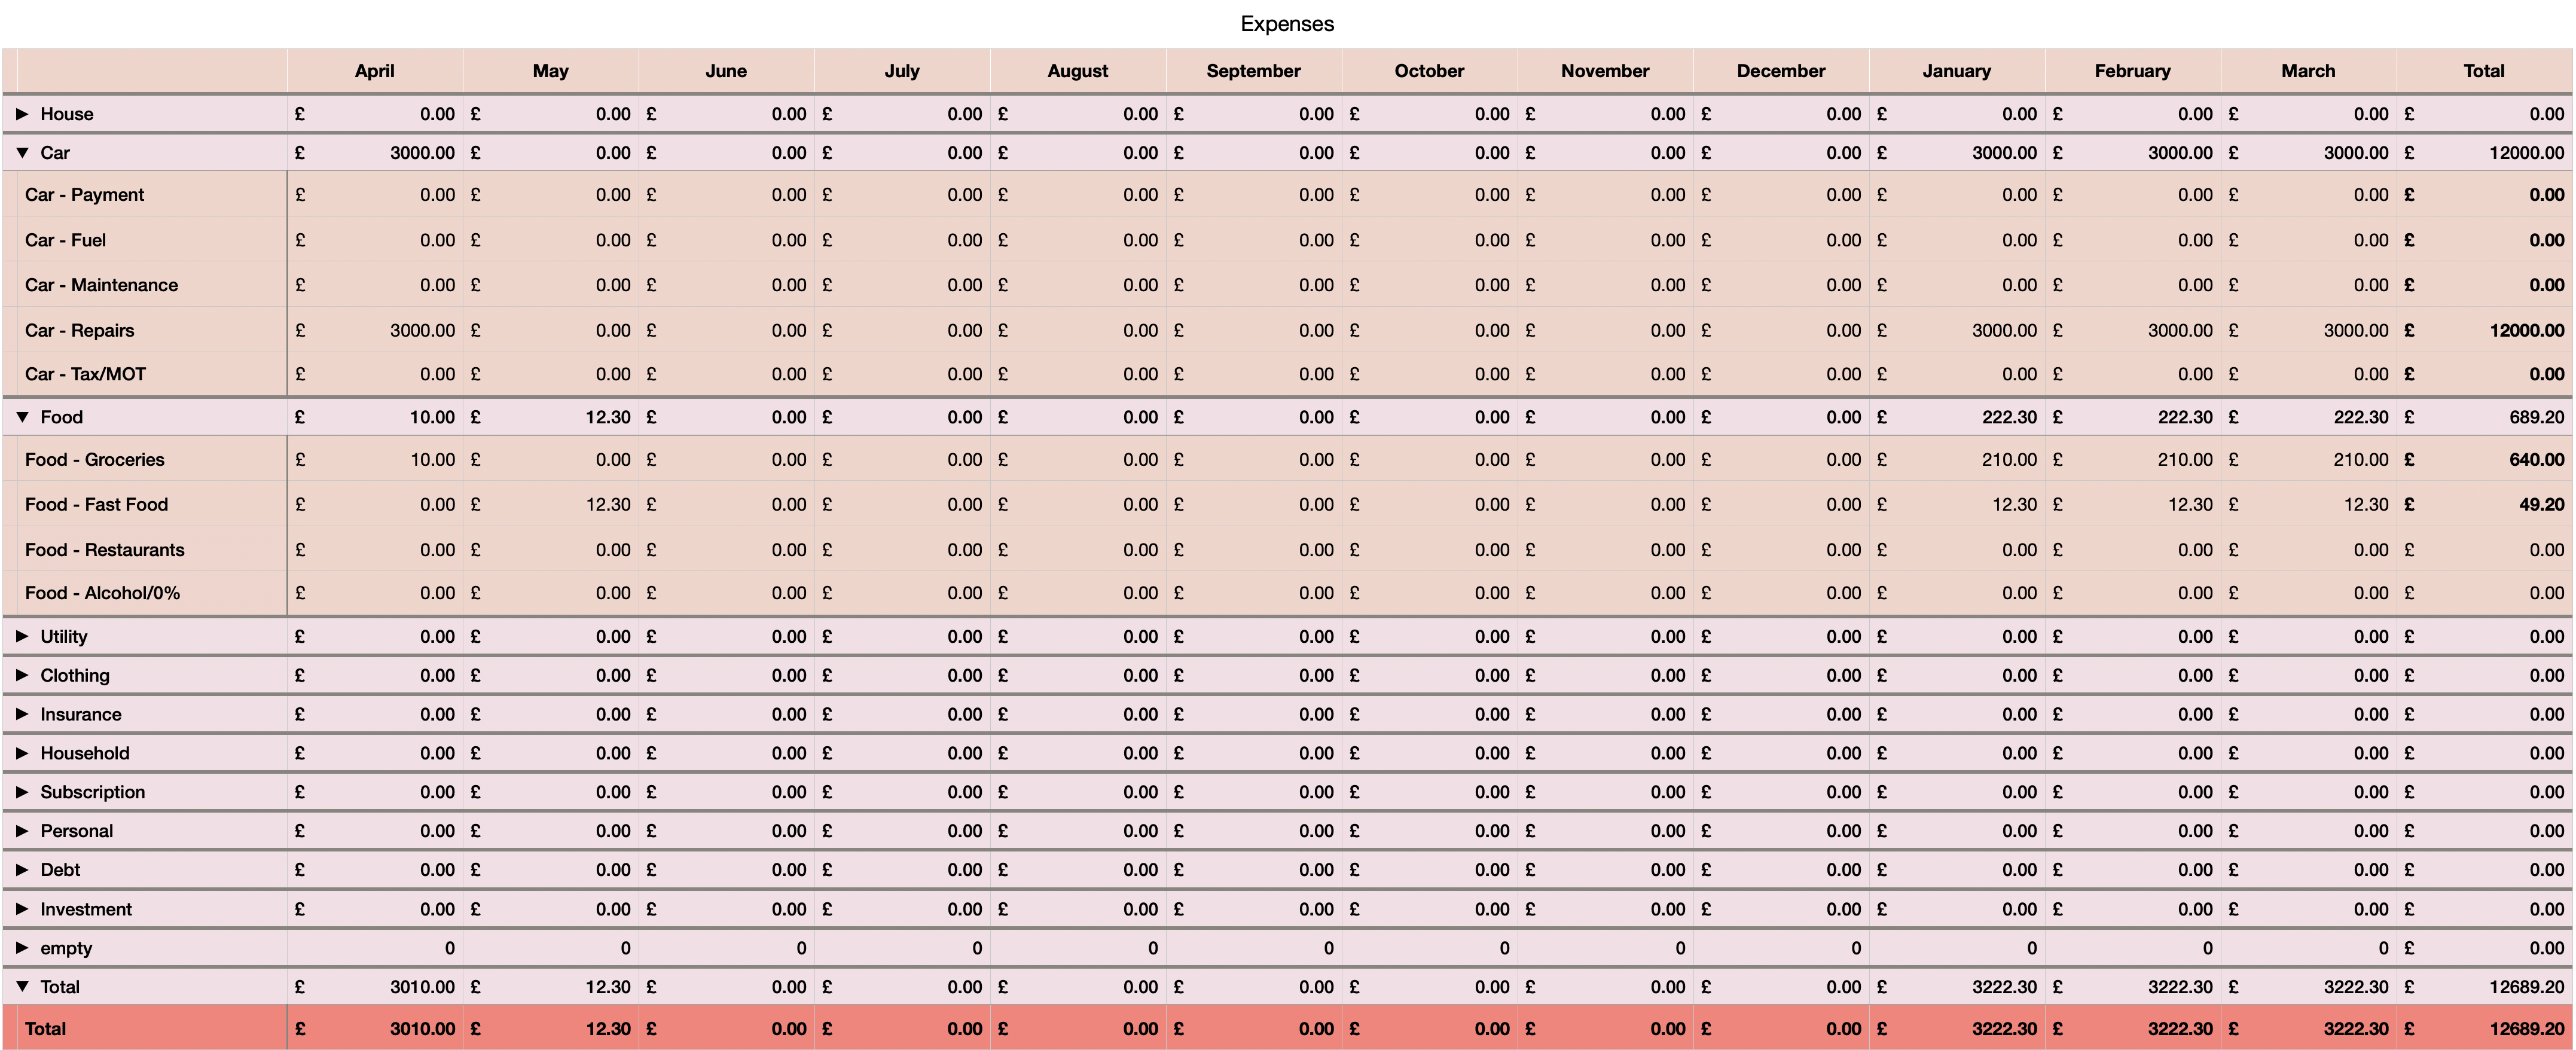Select the Car - Tax/MOT row label
The height and width of the screenshot is (1050, 2576).
click(x=85, y=374)
